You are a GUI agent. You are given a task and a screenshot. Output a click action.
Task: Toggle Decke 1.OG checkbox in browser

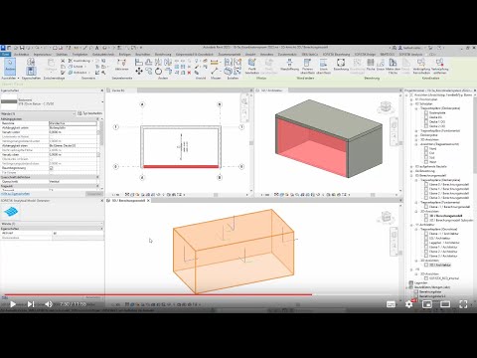(426, 121)
